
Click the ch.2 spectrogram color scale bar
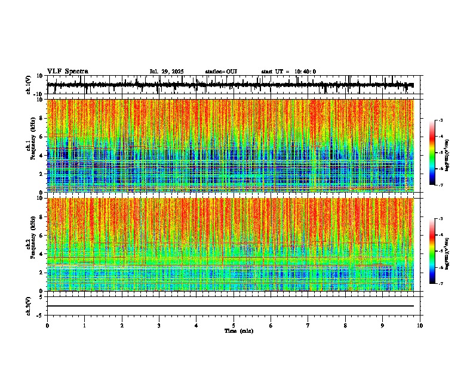point(432,251)
